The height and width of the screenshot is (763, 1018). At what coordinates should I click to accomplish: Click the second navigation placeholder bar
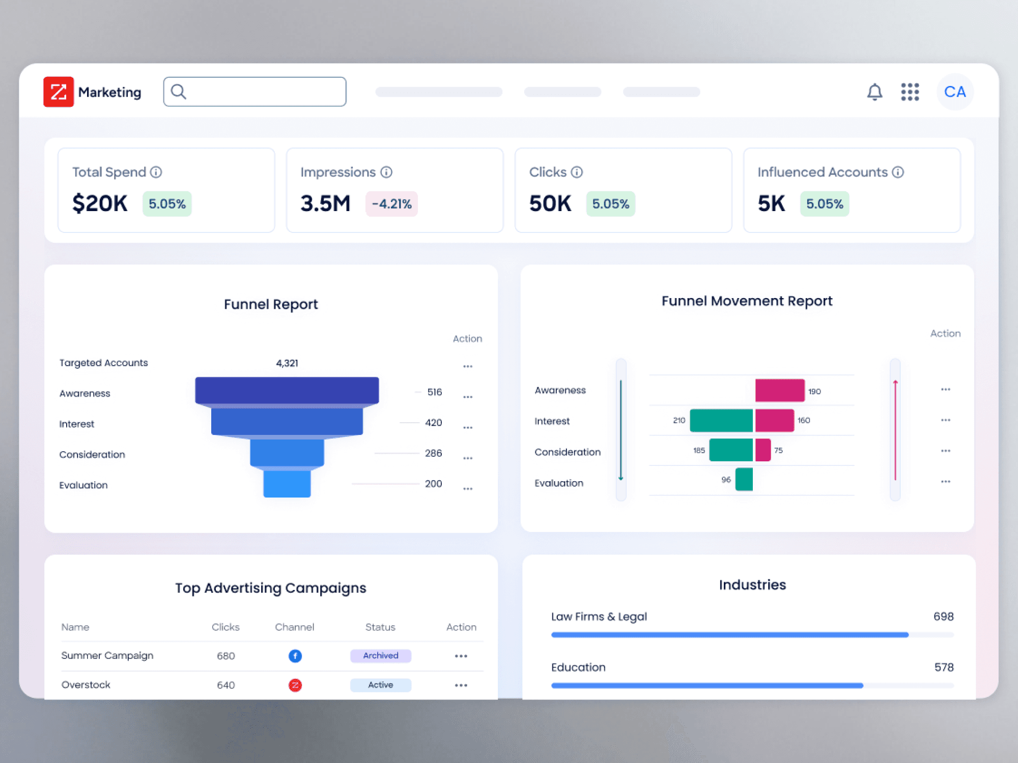click(562, 92)
